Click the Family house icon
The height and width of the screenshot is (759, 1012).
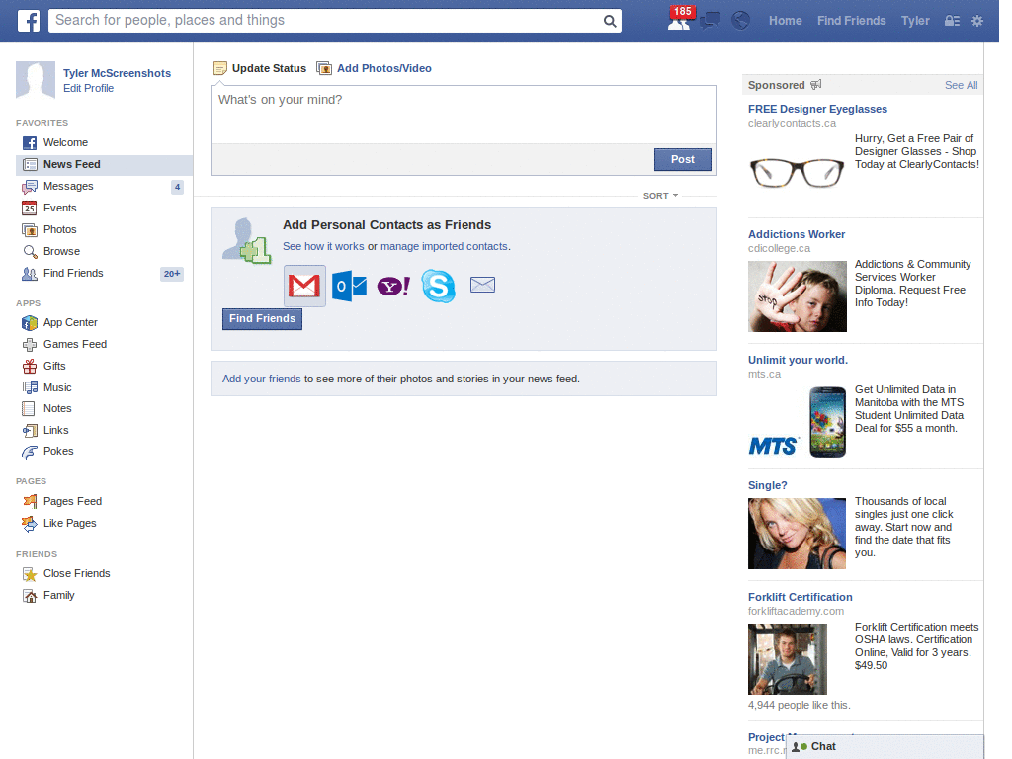coord(30,596)
